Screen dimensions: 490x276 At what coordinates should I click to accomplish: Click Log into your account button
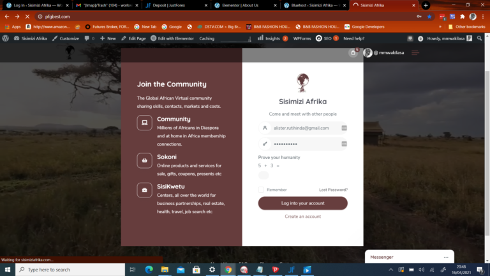302,203
